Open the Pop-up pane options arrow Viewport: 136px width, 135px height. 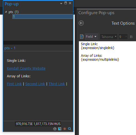pyautogui.click(x=61, y=4)
